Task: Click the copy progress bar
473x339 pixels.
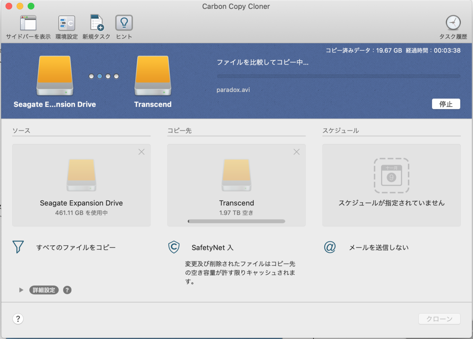Action: (x=339, y=76)
